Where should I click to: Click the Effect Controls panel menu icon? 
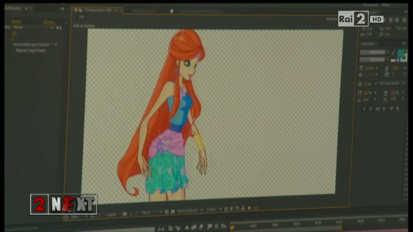point(62,9)
